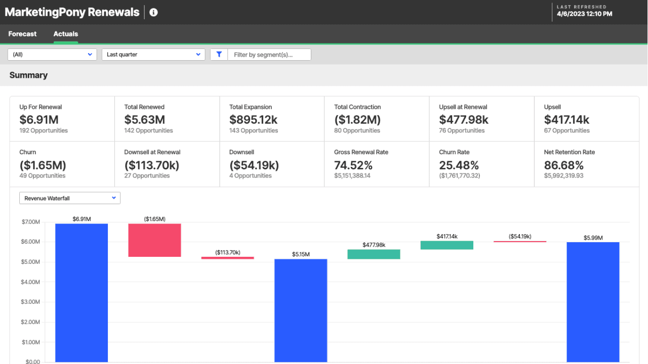Switch to the Forecast tab

pos(22,34)
